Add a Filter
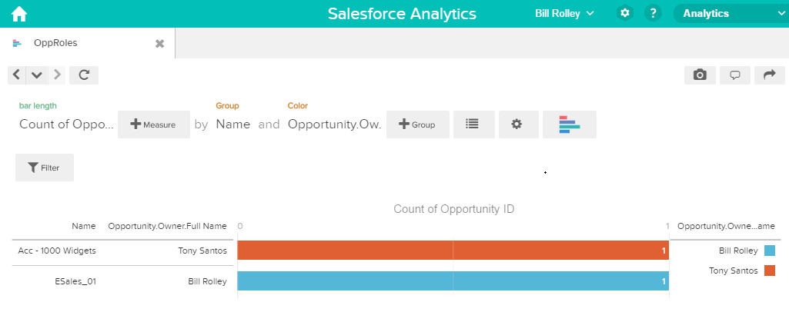The image size is (789, 322). [45, 168]
